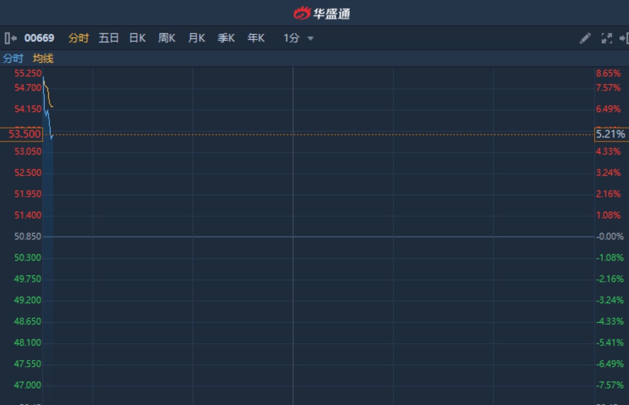629x405 pixels.
Task: Select the pencil drawing tool
Action: coord(585,38)
